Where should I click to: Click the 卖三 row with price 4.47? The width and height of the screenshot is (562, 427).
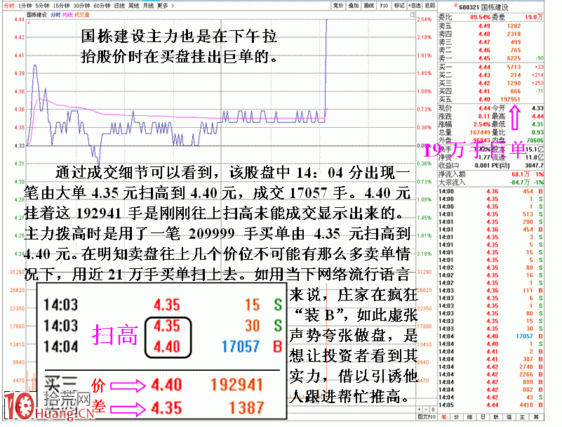pos(491,42)
